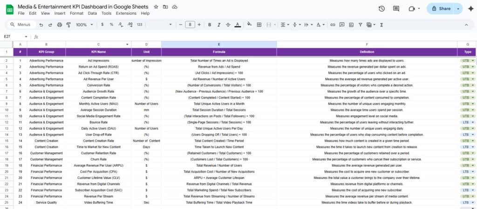This screenshot has width=477, height=209.
Task: Open the Extensions menu
Action: click(126, 13)
